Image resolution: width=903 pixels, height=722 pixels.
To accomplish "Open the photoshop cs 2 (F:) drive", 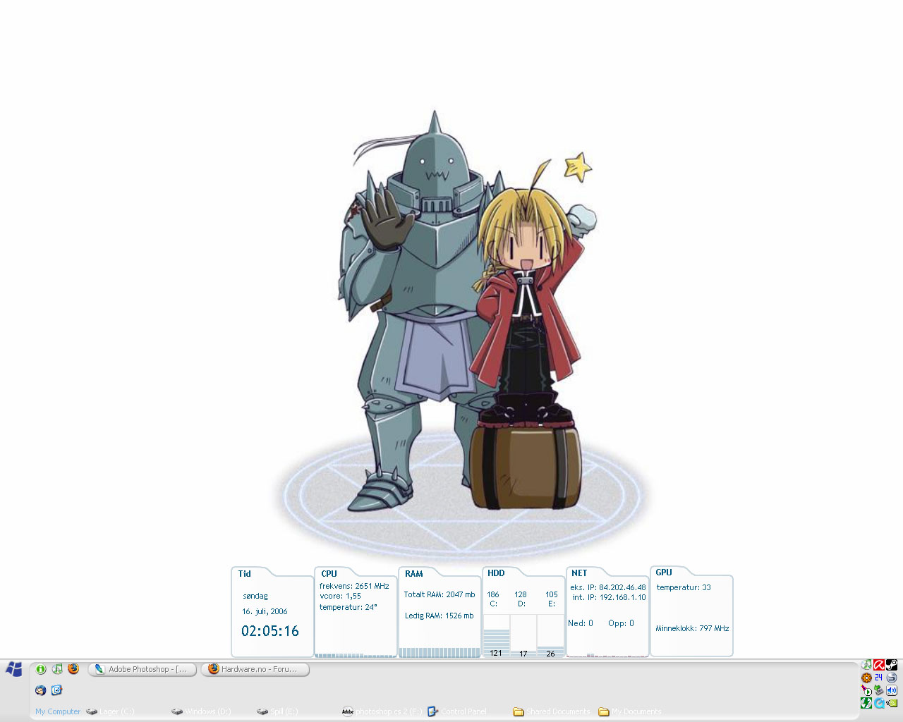I will [382, 711].
